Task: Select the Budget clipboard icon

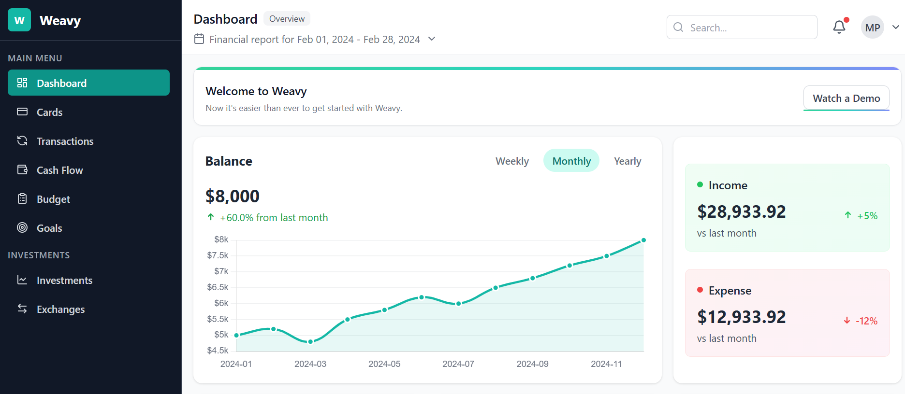Action: tap(22, 199)
